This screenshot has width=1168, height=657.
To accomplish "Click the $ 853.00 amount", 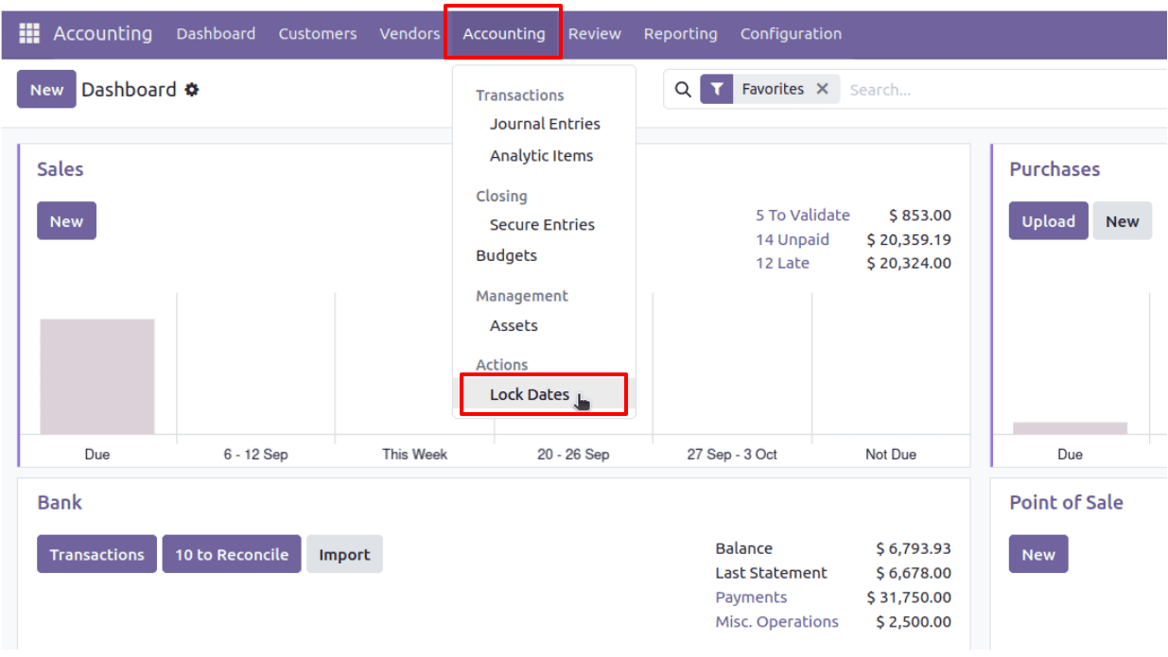I will [x=920, y=216].
